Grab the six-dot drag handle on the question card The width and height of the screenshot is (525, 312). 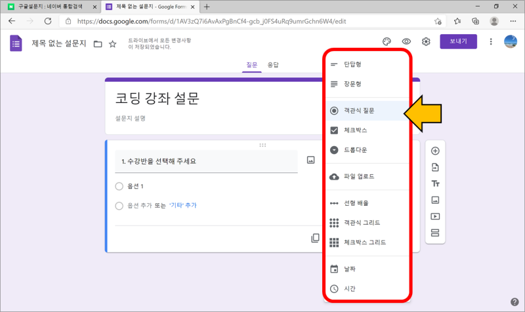point(262,145)
